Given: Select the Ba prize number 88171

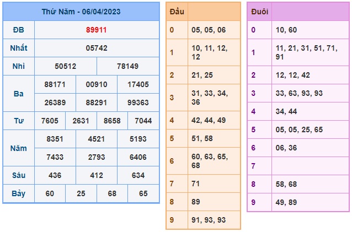Looking at the screenshot, I should 55,84.
